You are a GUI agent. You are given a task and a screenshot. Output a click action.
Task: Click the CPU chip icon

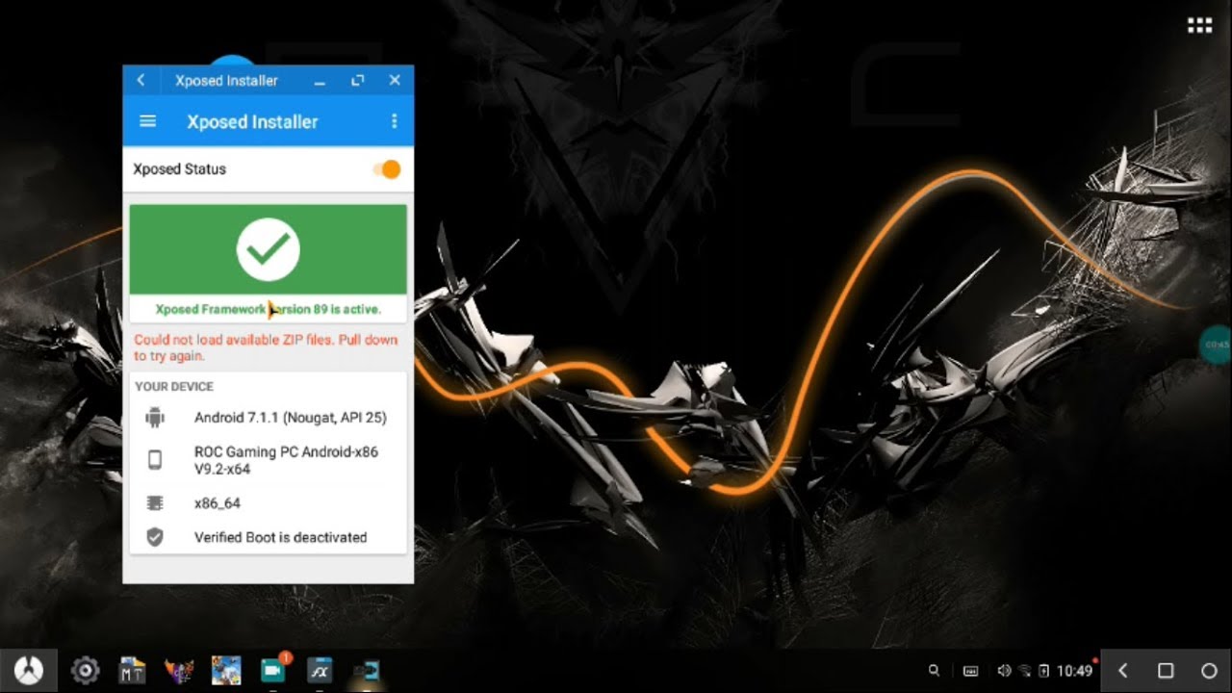tap(154, 503)
